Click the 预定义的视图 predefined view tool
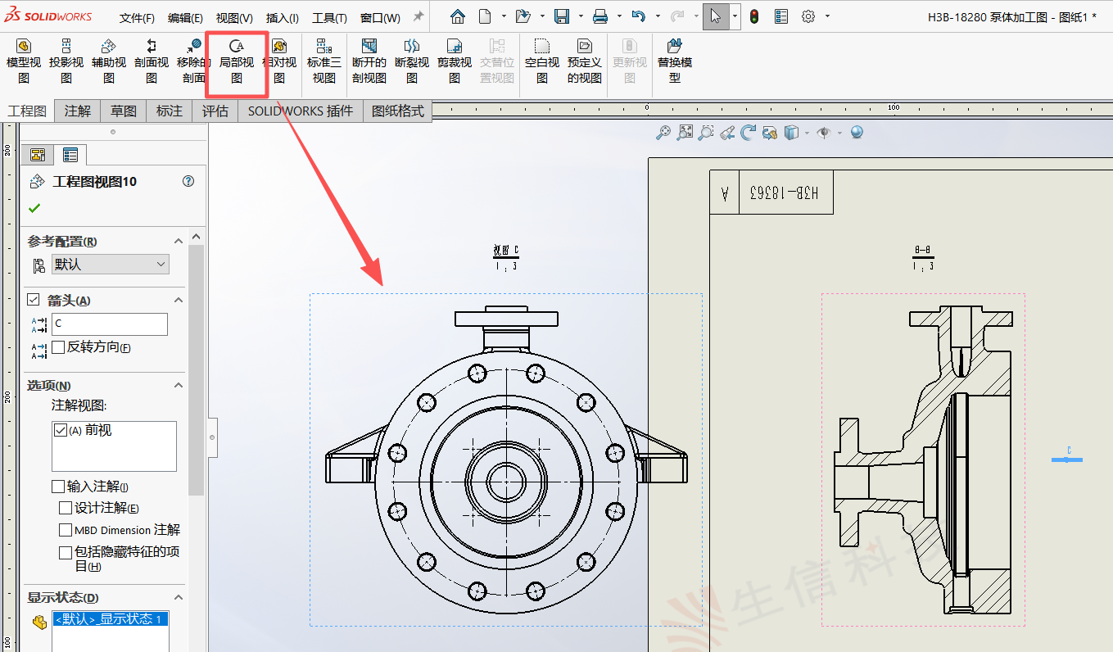 point(584,61)
